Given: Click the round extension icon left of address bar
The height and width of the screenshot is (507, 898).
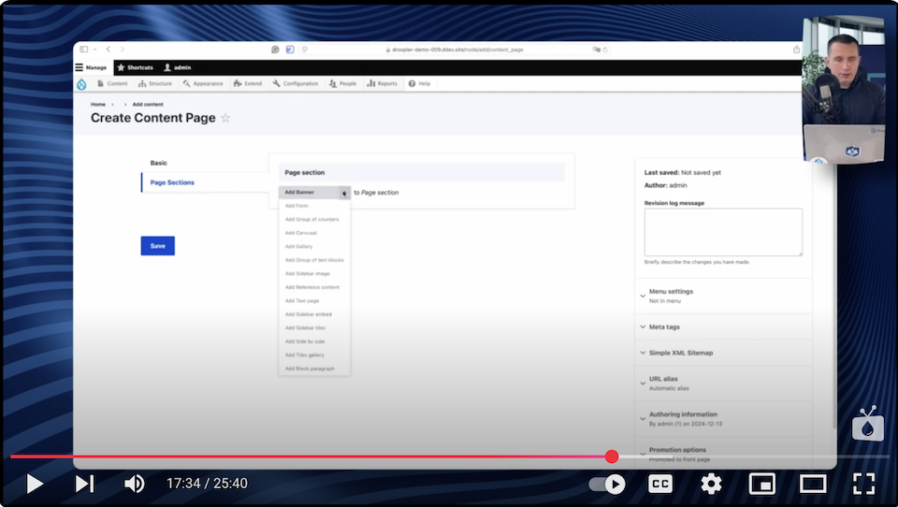Looking at the screenshot, I should [275, 50].
